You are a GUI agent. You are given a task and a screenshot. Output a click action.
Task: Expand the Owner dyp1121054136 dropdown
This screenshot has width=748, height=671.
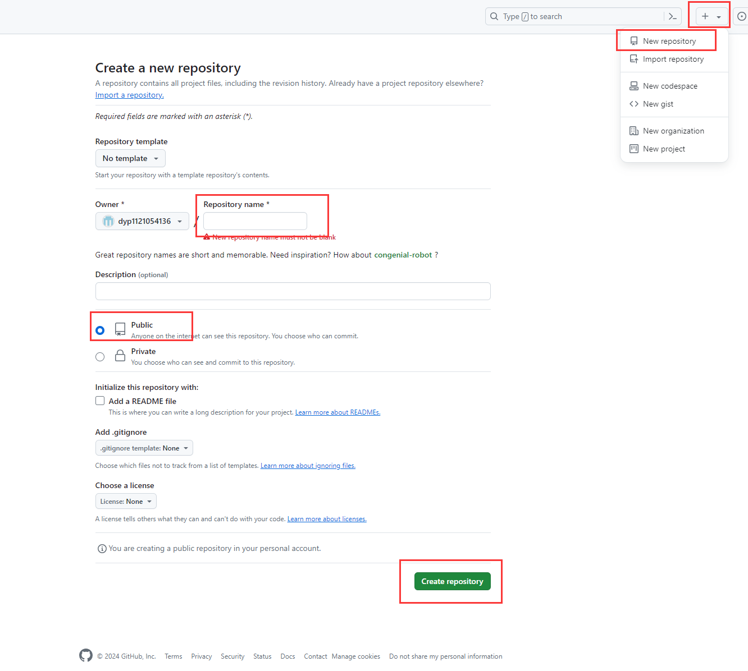(143, 221)
